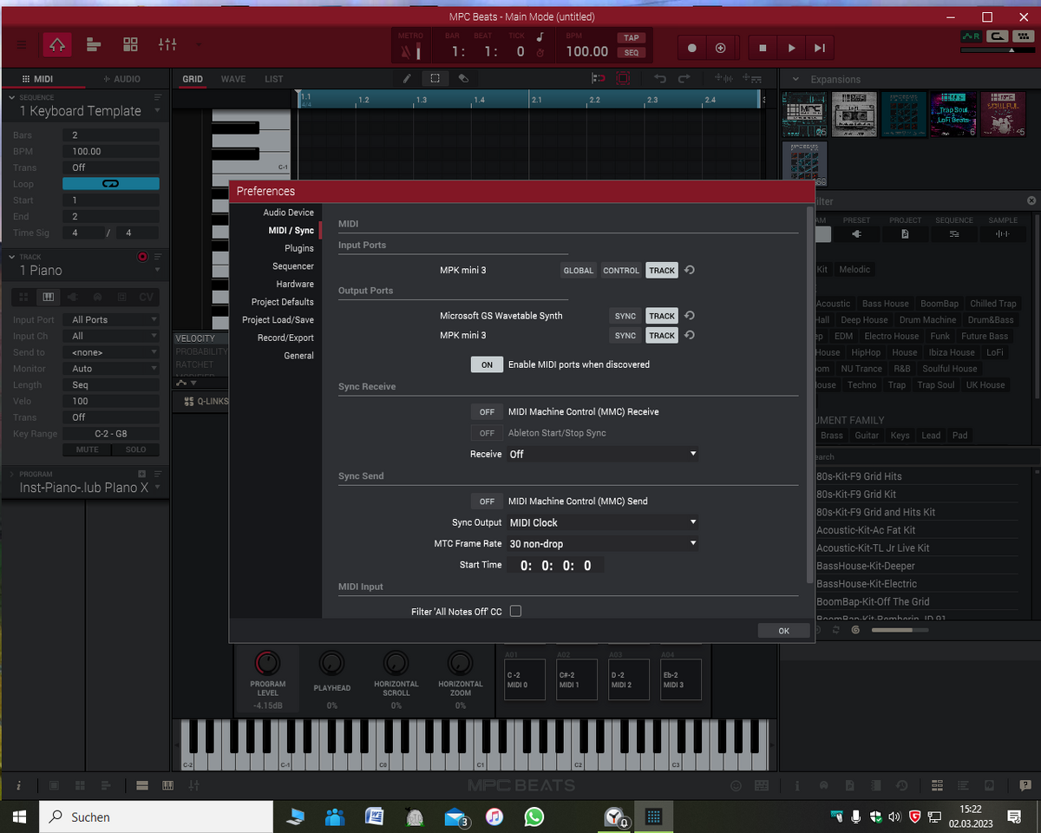1041x833 pixels.
Task: Click the Program Level knob
Action: tap(267, 664)
